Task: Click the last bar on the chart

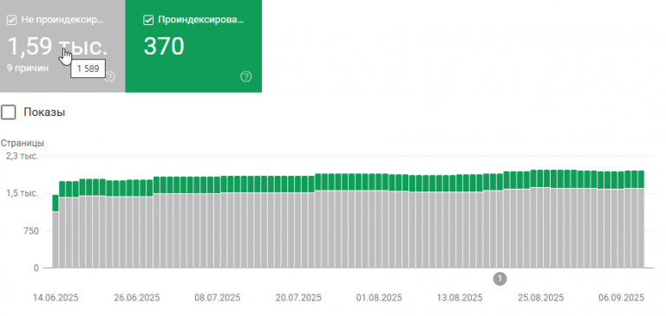Action: pyautogui.click(x=641, y=219)
